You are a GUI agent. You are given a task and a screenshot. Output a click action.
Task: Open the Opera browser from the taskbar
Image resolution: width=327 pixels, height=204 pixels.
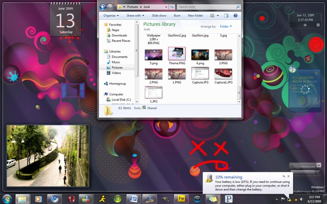coord(72,199)
